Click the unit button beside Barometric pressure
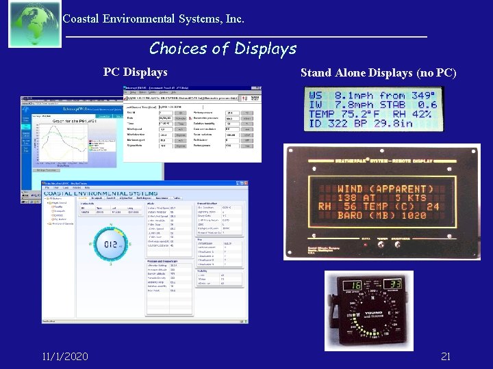 click(x=247, y=118)
